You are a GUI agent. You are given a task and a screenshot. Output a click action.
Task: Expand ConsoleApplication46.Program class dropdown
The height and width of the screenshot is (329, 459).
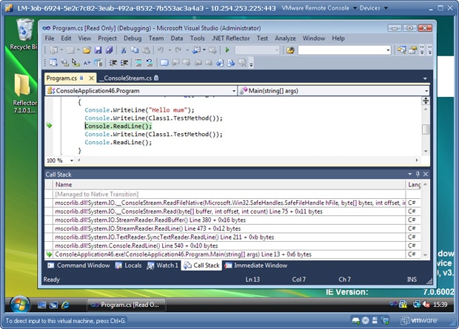tap(234, 91)
